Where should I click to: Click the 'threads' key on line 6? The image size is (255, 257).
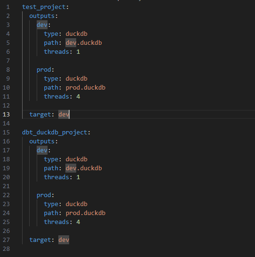56,52
